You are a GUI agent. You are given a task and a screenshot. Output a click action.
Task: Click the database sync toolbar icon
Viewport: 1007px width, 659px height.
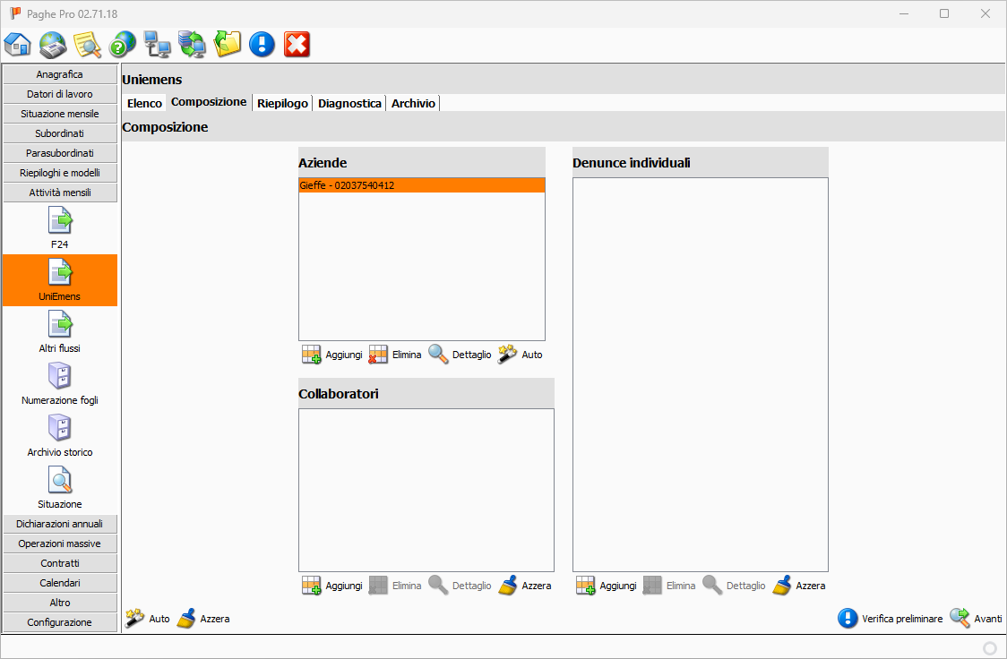[x=193, y=44]
